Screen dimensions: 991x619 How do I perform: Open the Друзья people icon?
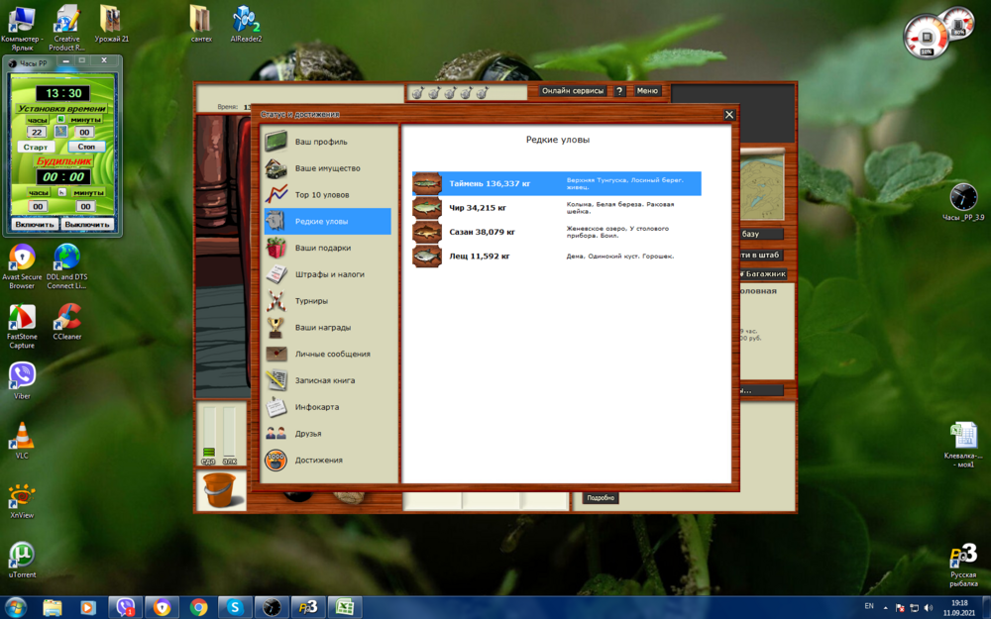[x=276, y=433]
